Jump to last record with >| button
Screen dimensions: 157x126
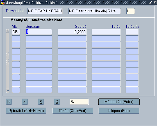tap(25, 102)
